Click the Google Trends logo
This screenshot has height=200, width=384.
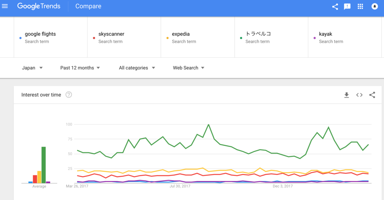(39, 6)
